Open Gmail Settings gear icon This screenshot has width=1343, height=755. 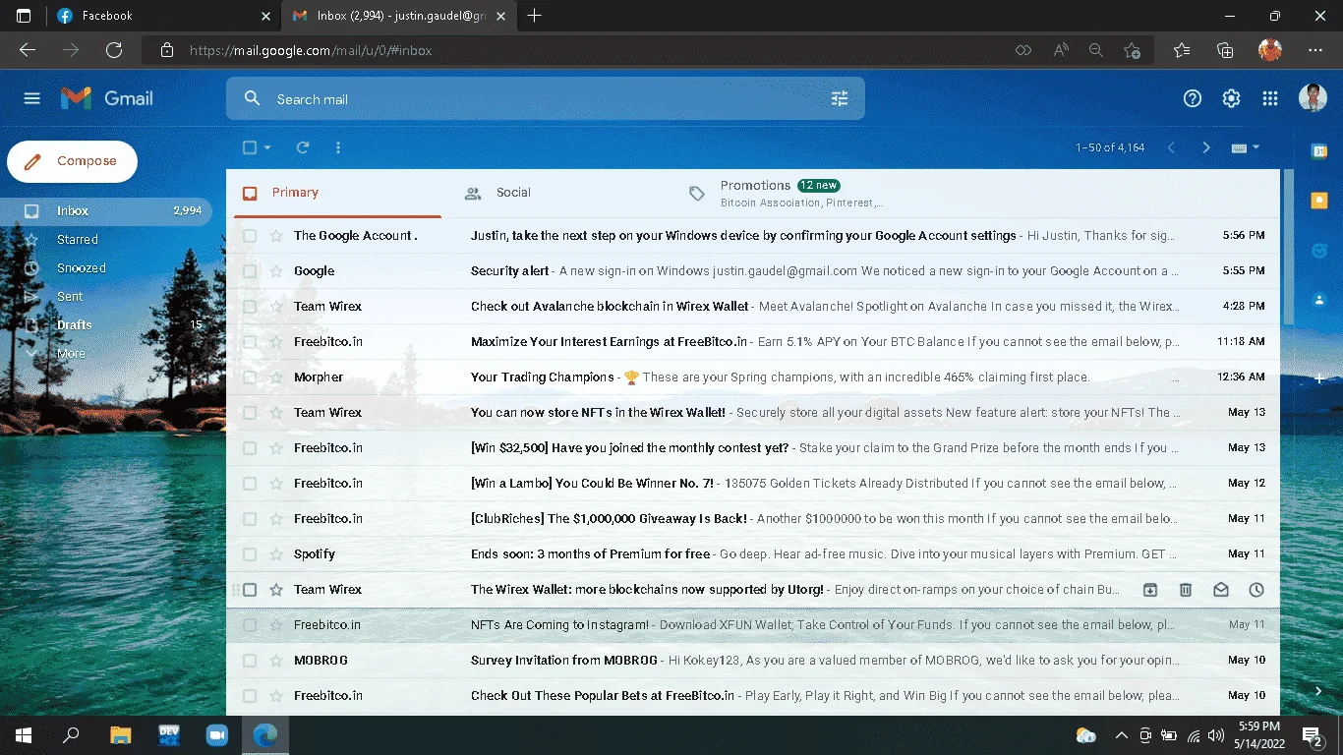click(1231, 98)
